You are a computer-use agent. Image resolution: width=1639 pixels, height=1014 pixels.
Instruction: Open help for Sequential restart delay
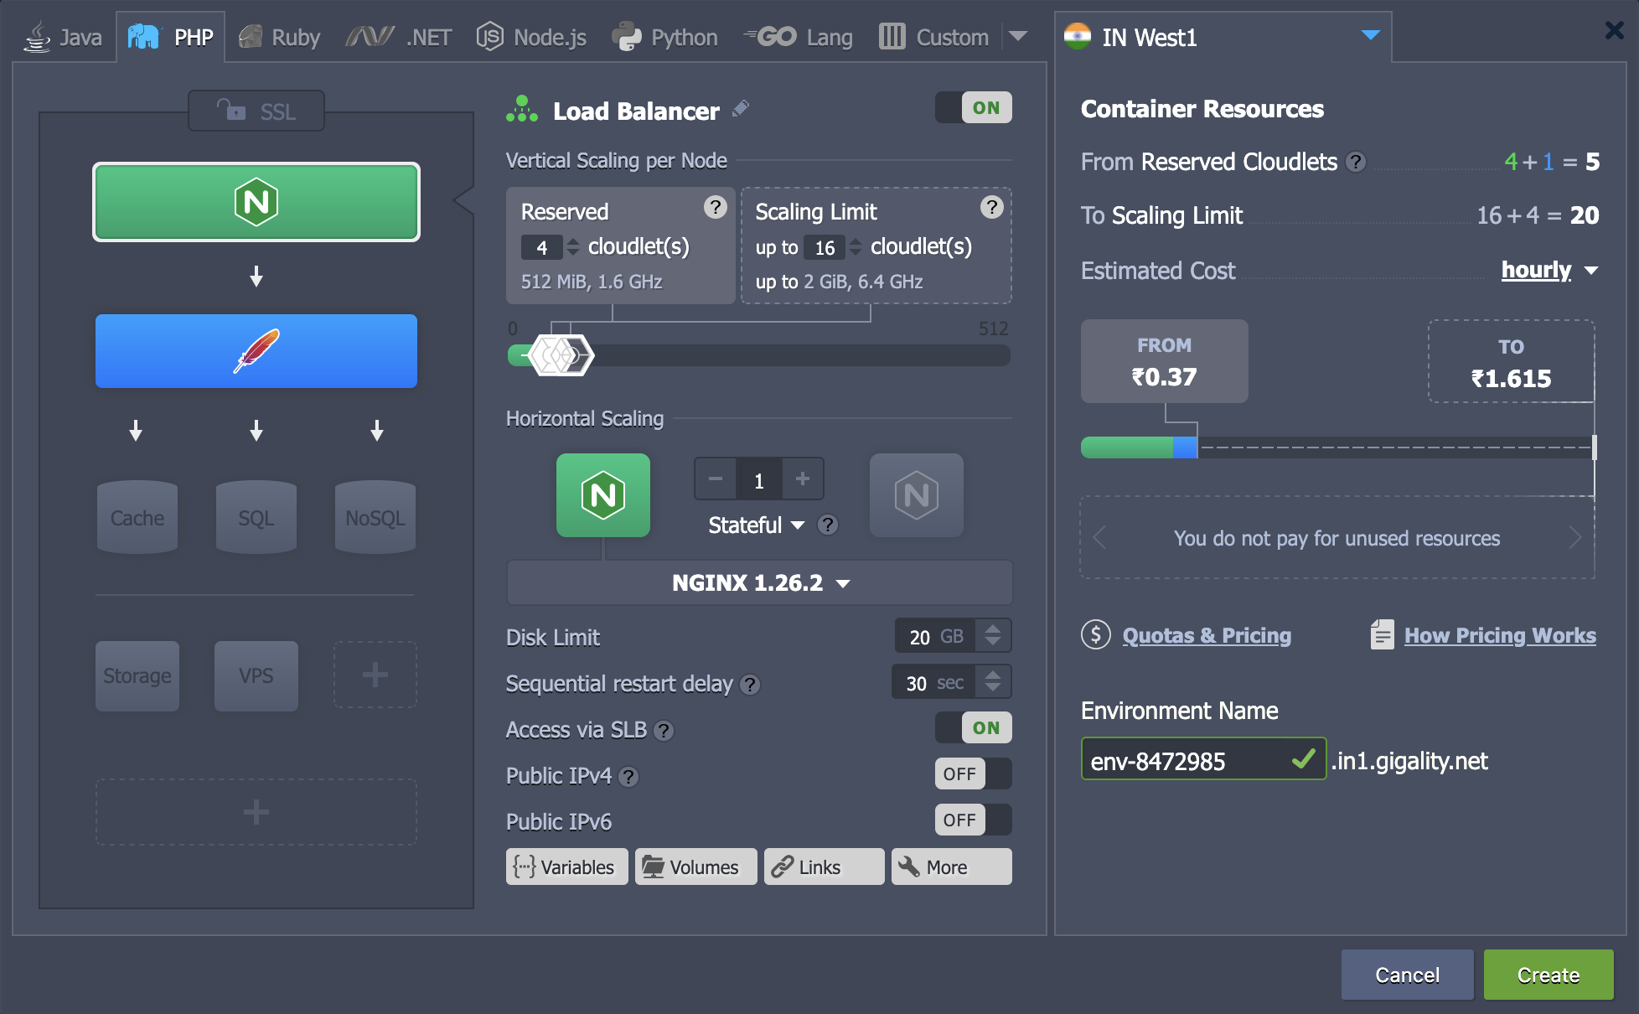pos(751,685)
